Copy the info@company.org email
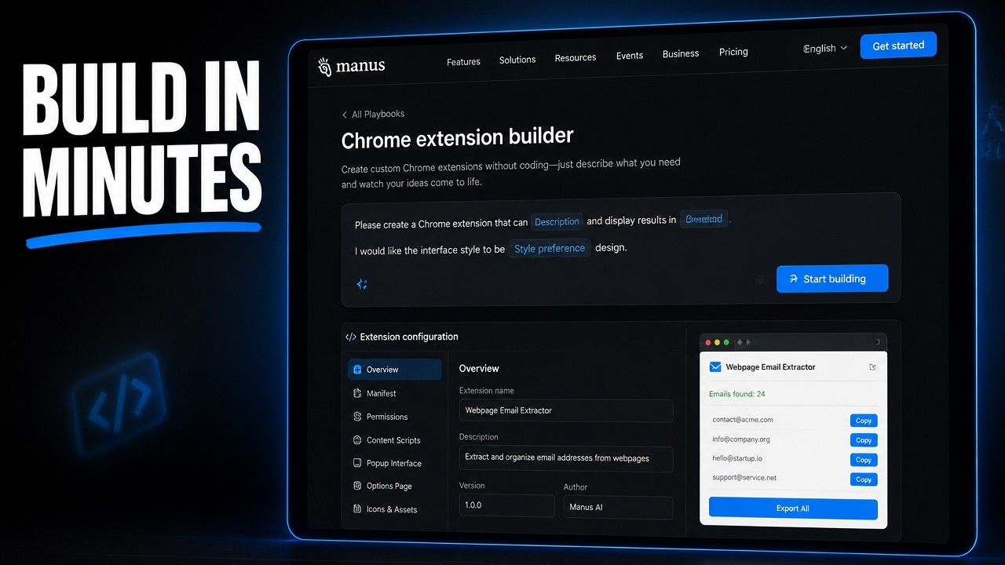 [x=864, y=440]
